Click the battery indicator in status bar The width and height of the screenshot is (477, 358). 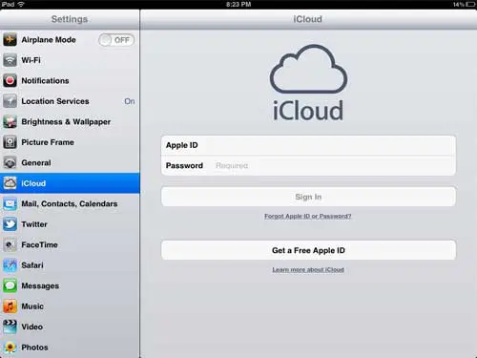point(470,5)
